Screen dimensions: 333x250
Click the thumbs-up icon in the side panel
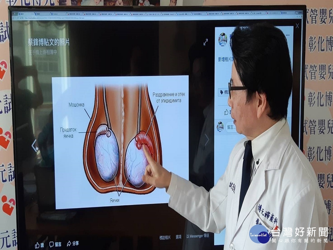226,112
